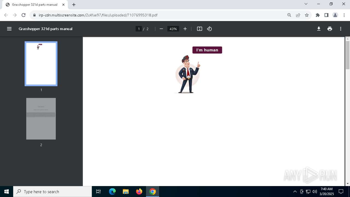Open the volume speaker icon
The image size is (350, 197).
click(314, 192)
